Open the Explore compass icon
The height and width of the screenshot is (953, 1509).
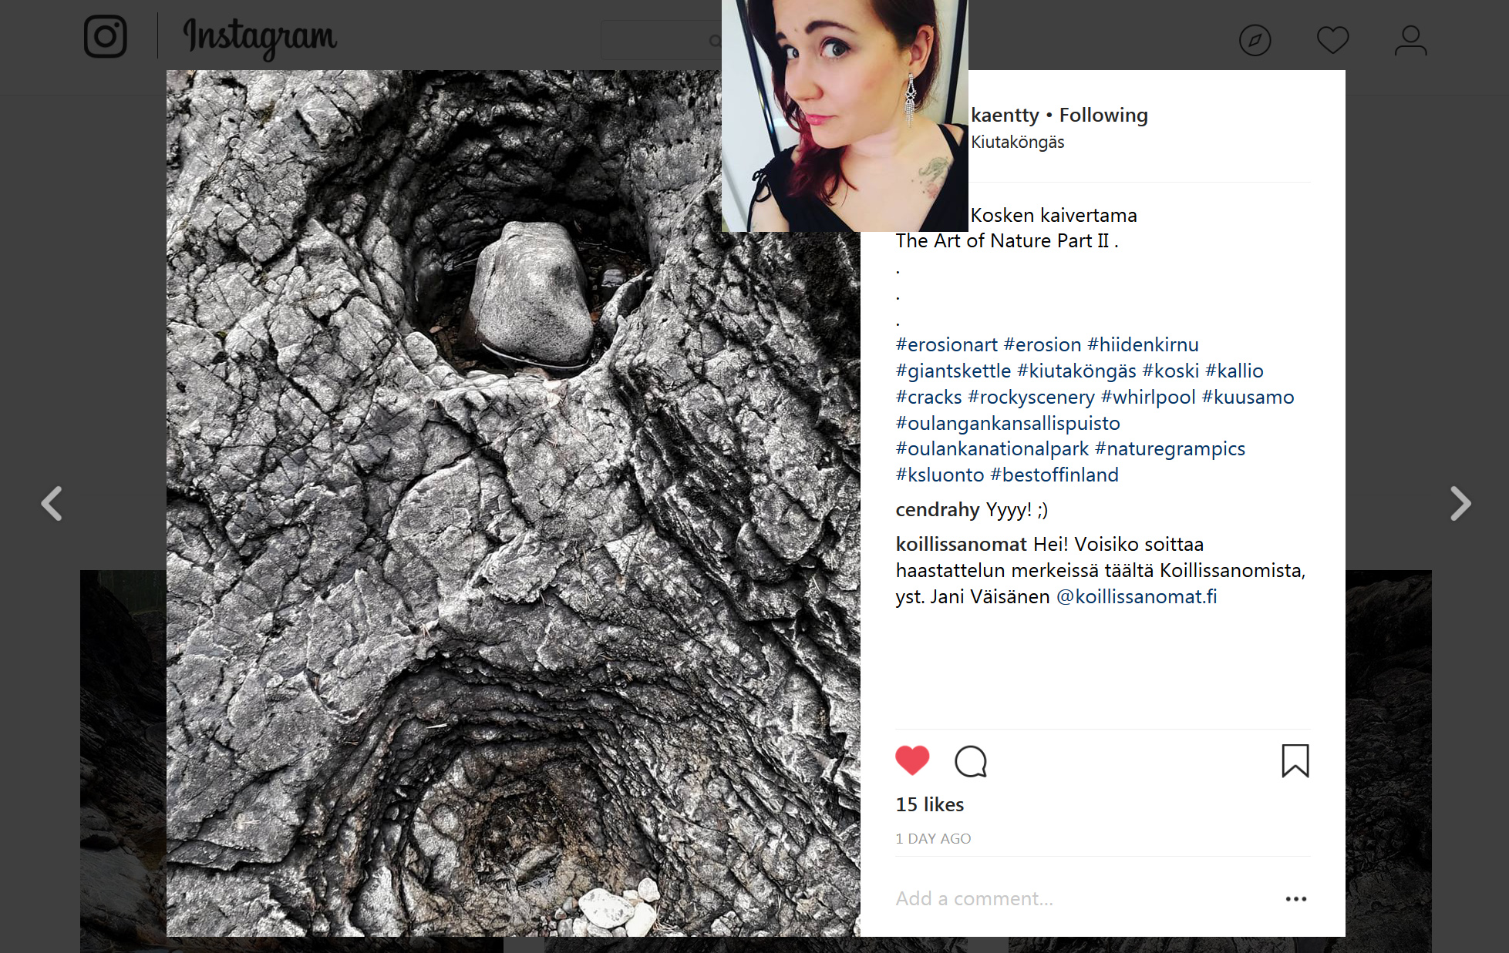[1255, 40]
